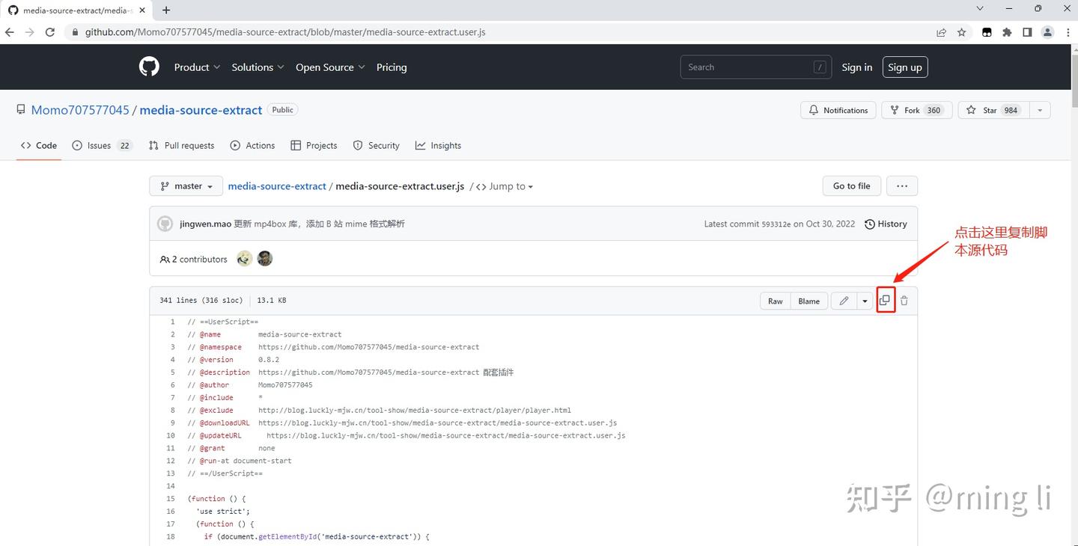Open browser extensions puzzle icon
The image size is (1078, 546).
1007,32
